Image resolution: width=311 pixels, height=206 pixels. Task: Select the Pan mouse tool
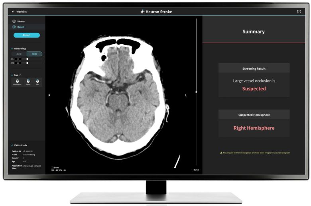coord(37,82)
